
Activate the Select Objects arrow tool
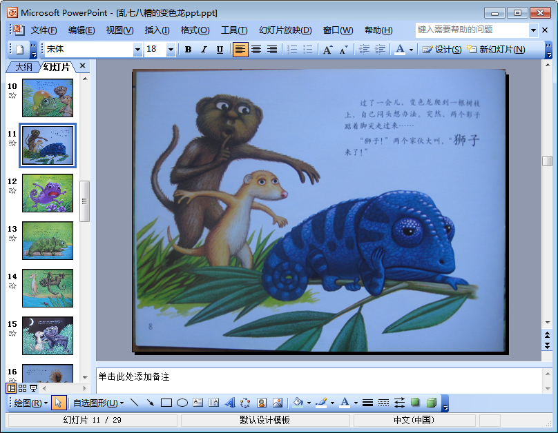(x=59, y=403)
